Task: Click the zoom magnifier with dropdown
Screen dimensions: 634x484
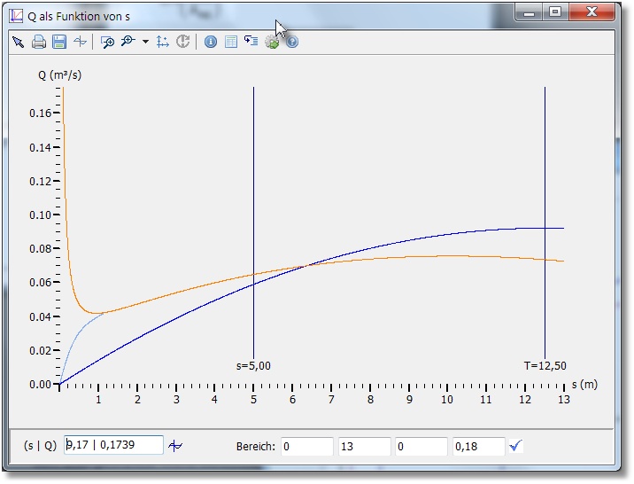Action: (x=128, y=42)
